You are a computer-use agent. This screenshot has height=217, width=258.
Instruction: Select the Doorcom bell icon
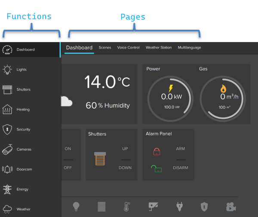pyautogui.click(x=7, y=169)
